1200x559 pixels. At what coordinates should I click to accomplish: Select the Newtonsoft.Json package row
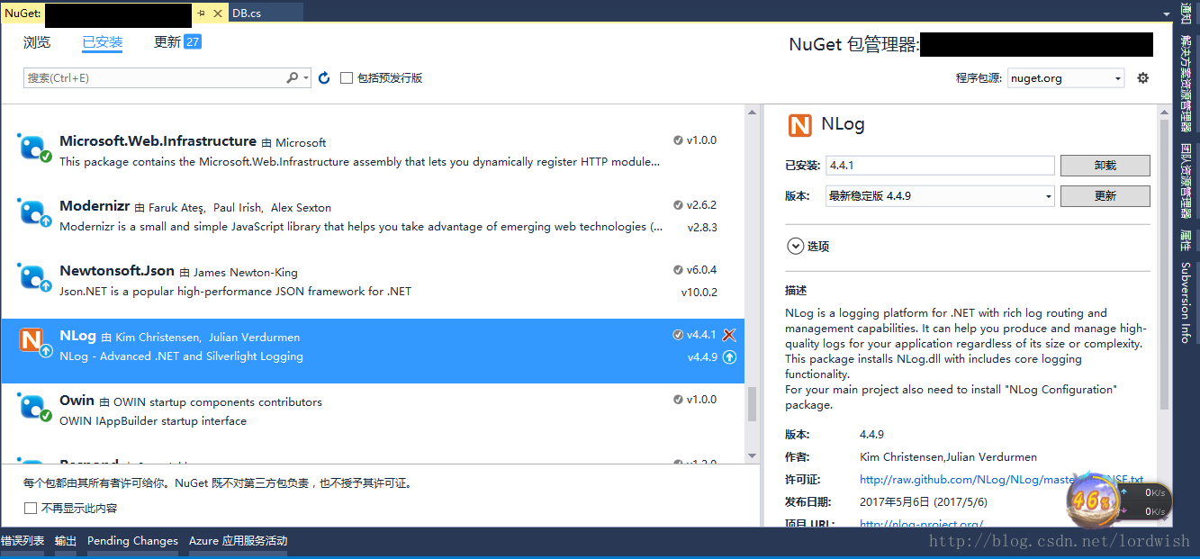[x=373, y=286]
